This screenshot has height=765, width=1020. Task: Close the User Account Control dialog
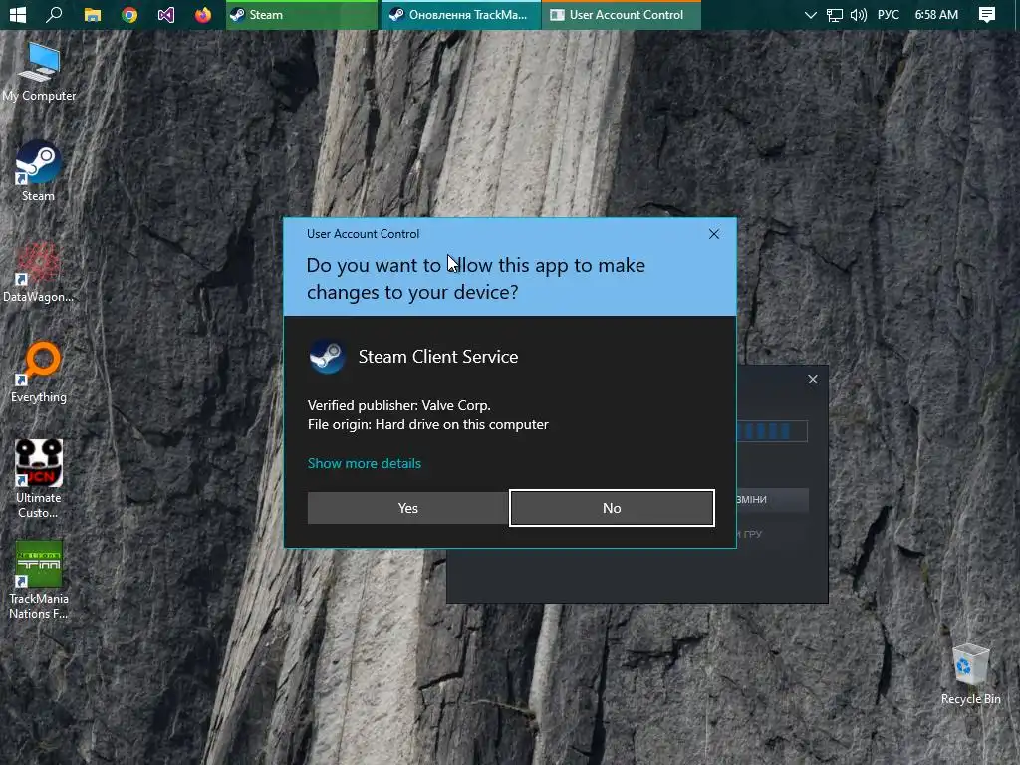pyautogui.click(x=713, y=234)
